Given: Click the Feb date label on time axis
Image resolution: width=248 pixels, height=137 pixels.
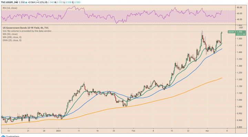Looking at the screenshot, I should click(x=134, y=131).
